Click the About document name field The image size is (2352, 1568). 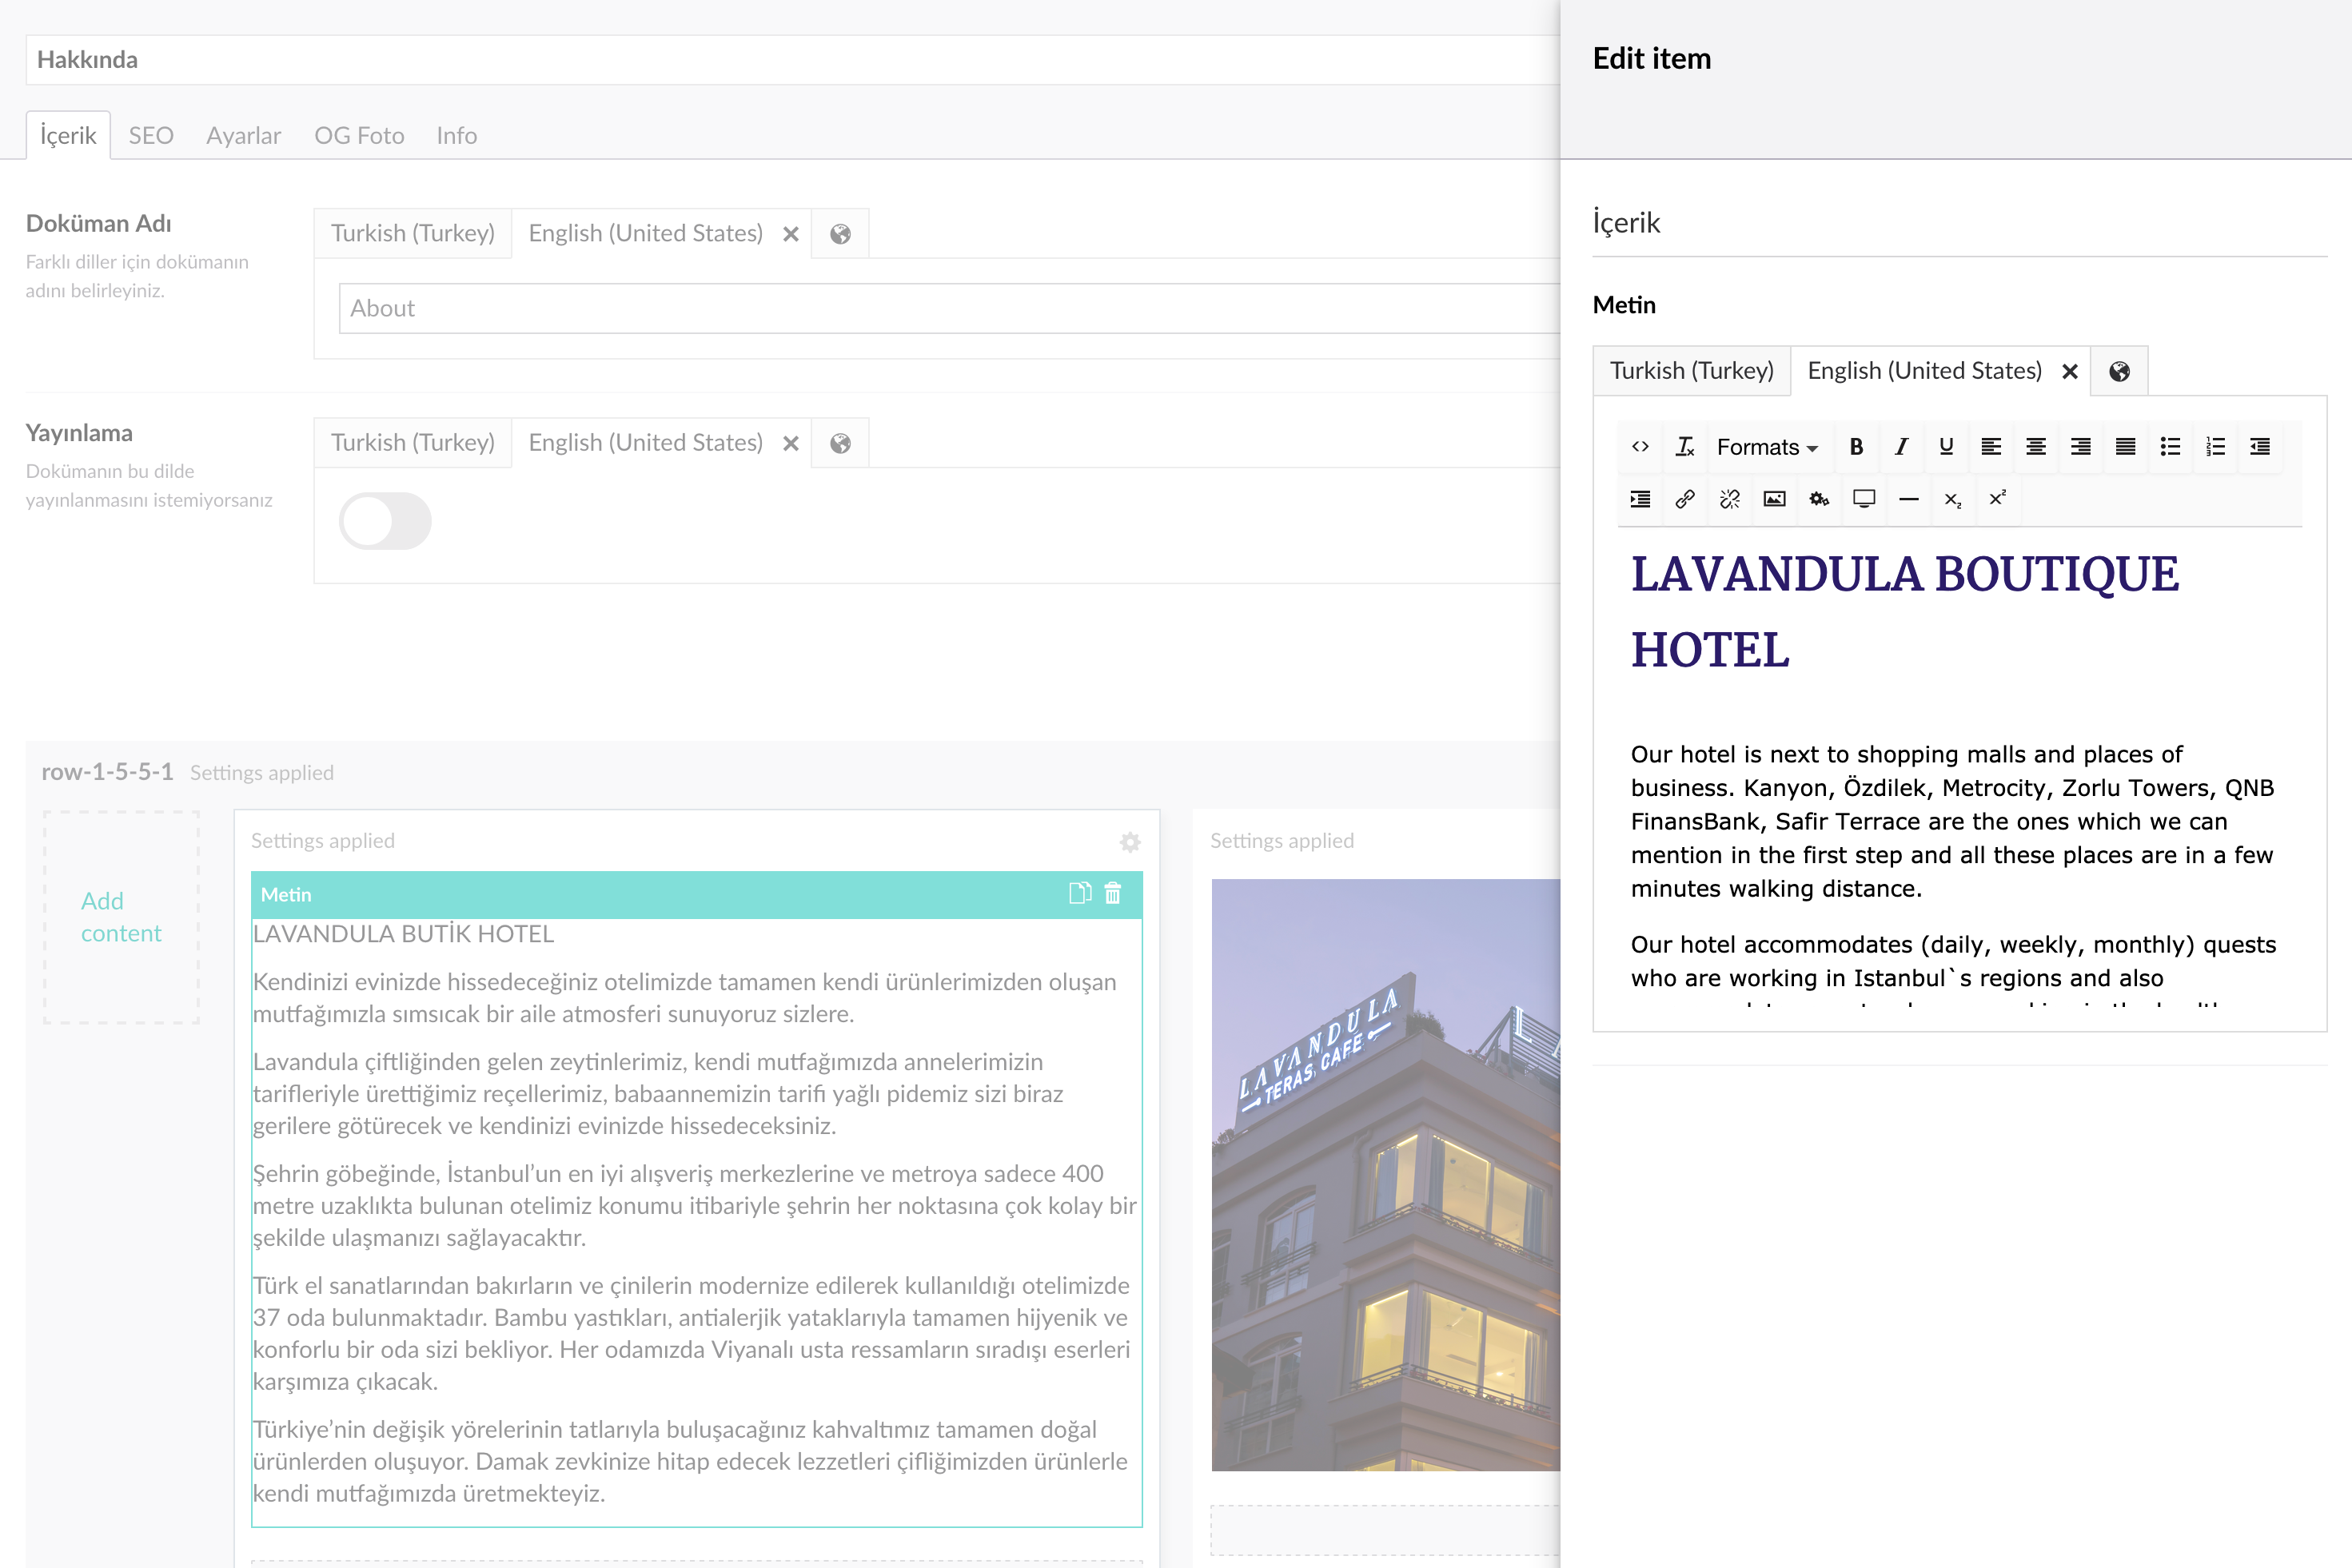[948, 308]
